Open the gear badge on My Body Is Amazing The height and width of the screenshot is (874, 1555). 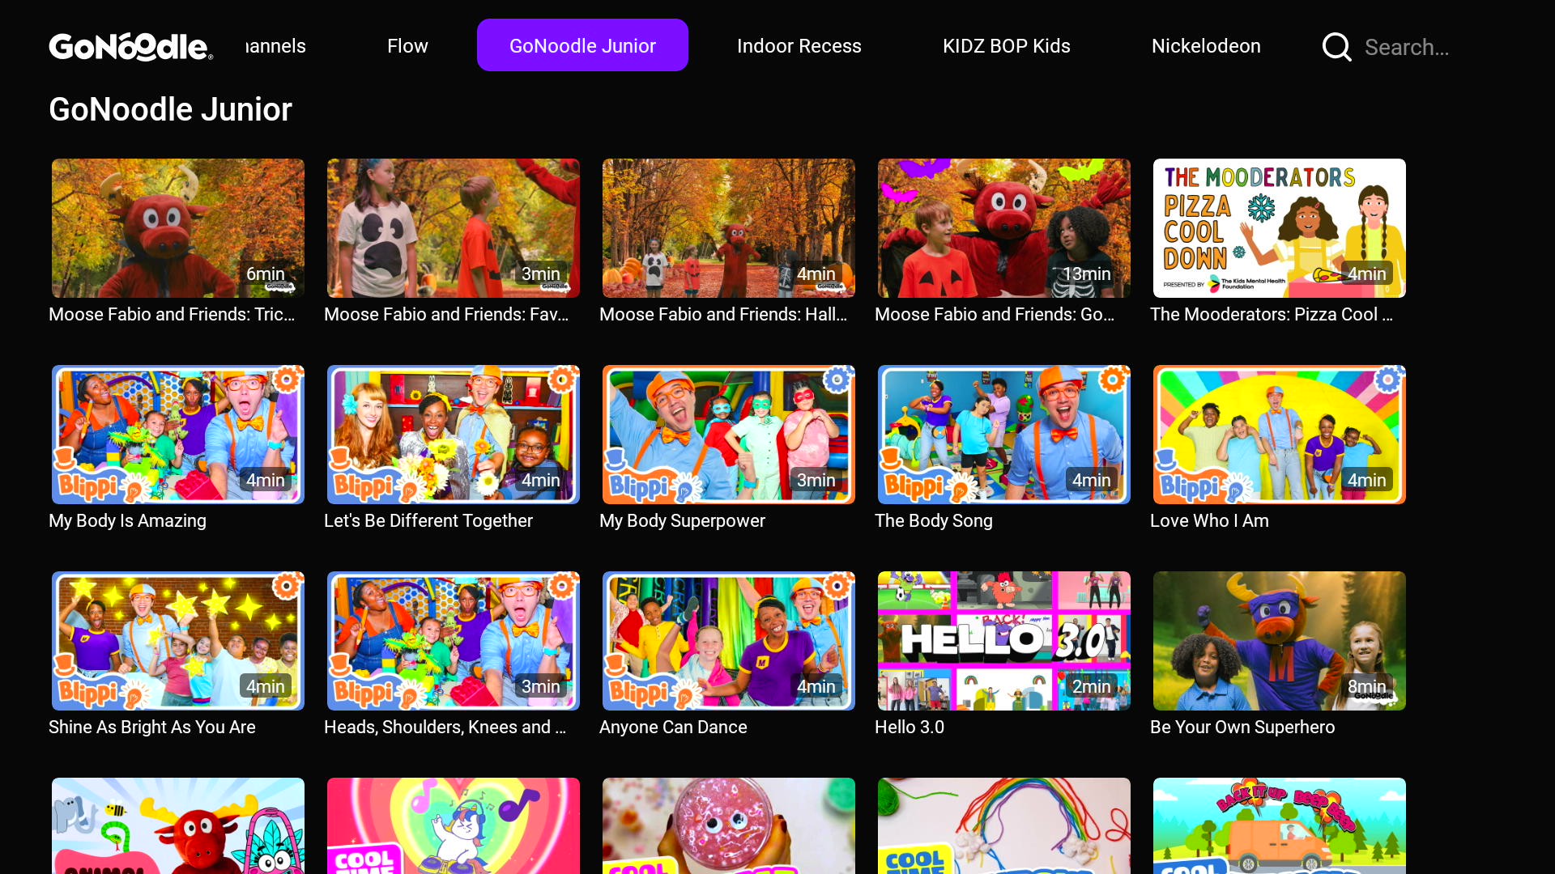[x=288, y=379]
